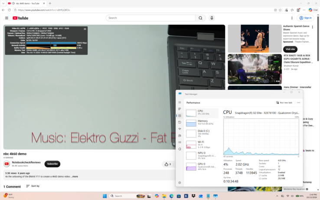Screen dimensions: 320x200
Task: Focus the YouTube search box
Action: point(150,18)
